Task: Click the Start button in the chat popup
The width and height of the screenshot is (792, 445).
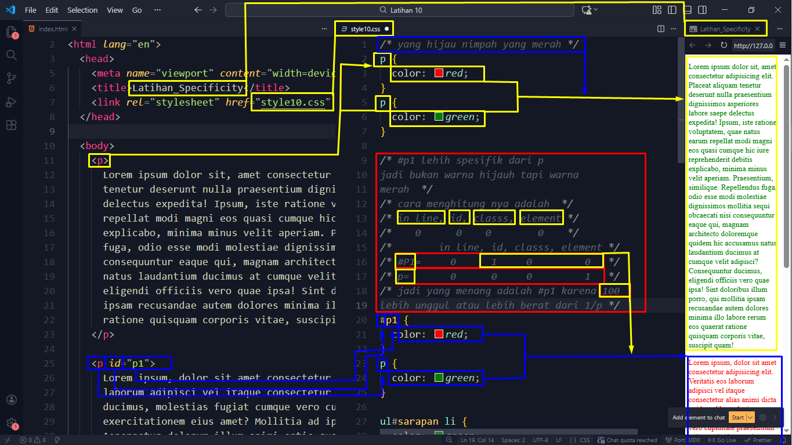Action: 739,417
